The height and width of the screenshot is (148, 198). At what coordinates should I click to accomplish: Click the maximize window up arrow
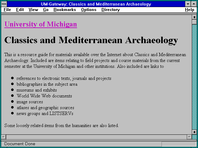point(194,4)
